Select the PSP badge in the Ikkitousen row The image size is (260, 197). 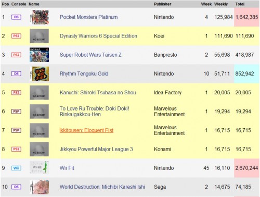point(16,130)
